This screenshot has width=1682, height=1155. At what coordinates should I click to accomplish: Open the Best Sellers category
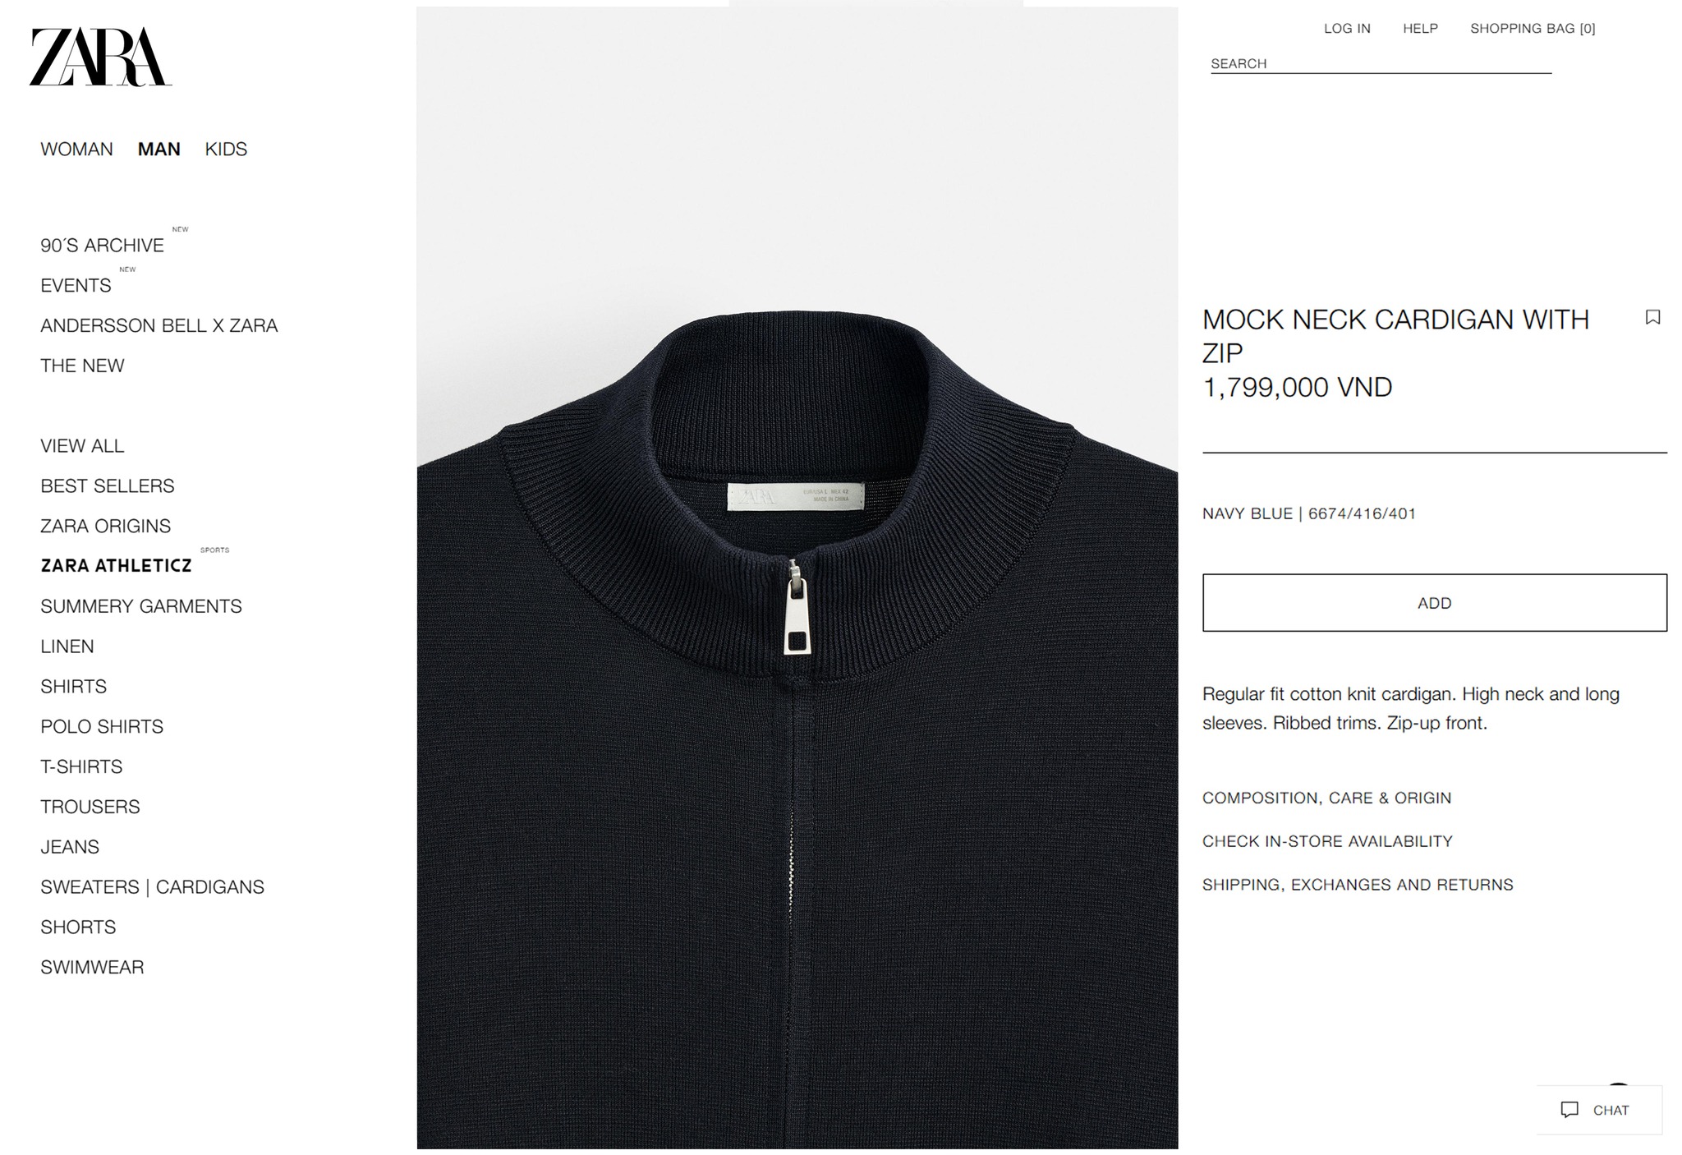107,486
